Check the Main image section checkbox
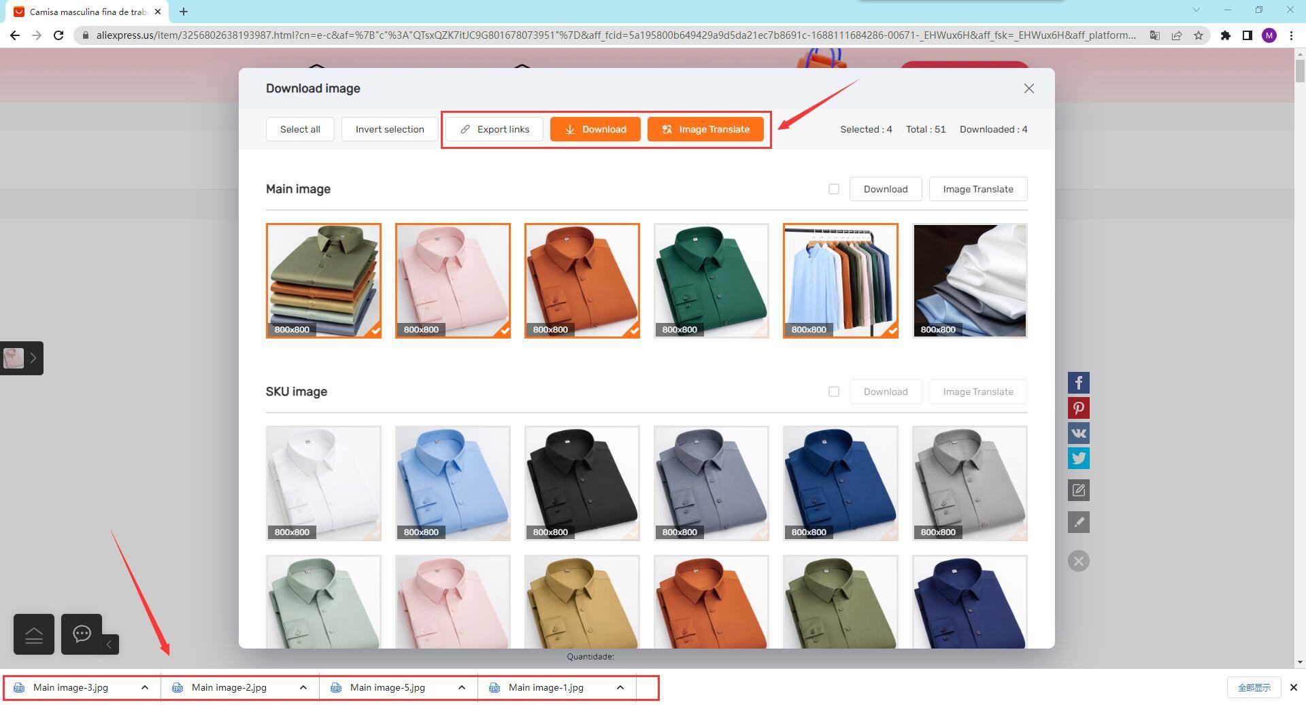1306x705 pixels. point(834,189)
